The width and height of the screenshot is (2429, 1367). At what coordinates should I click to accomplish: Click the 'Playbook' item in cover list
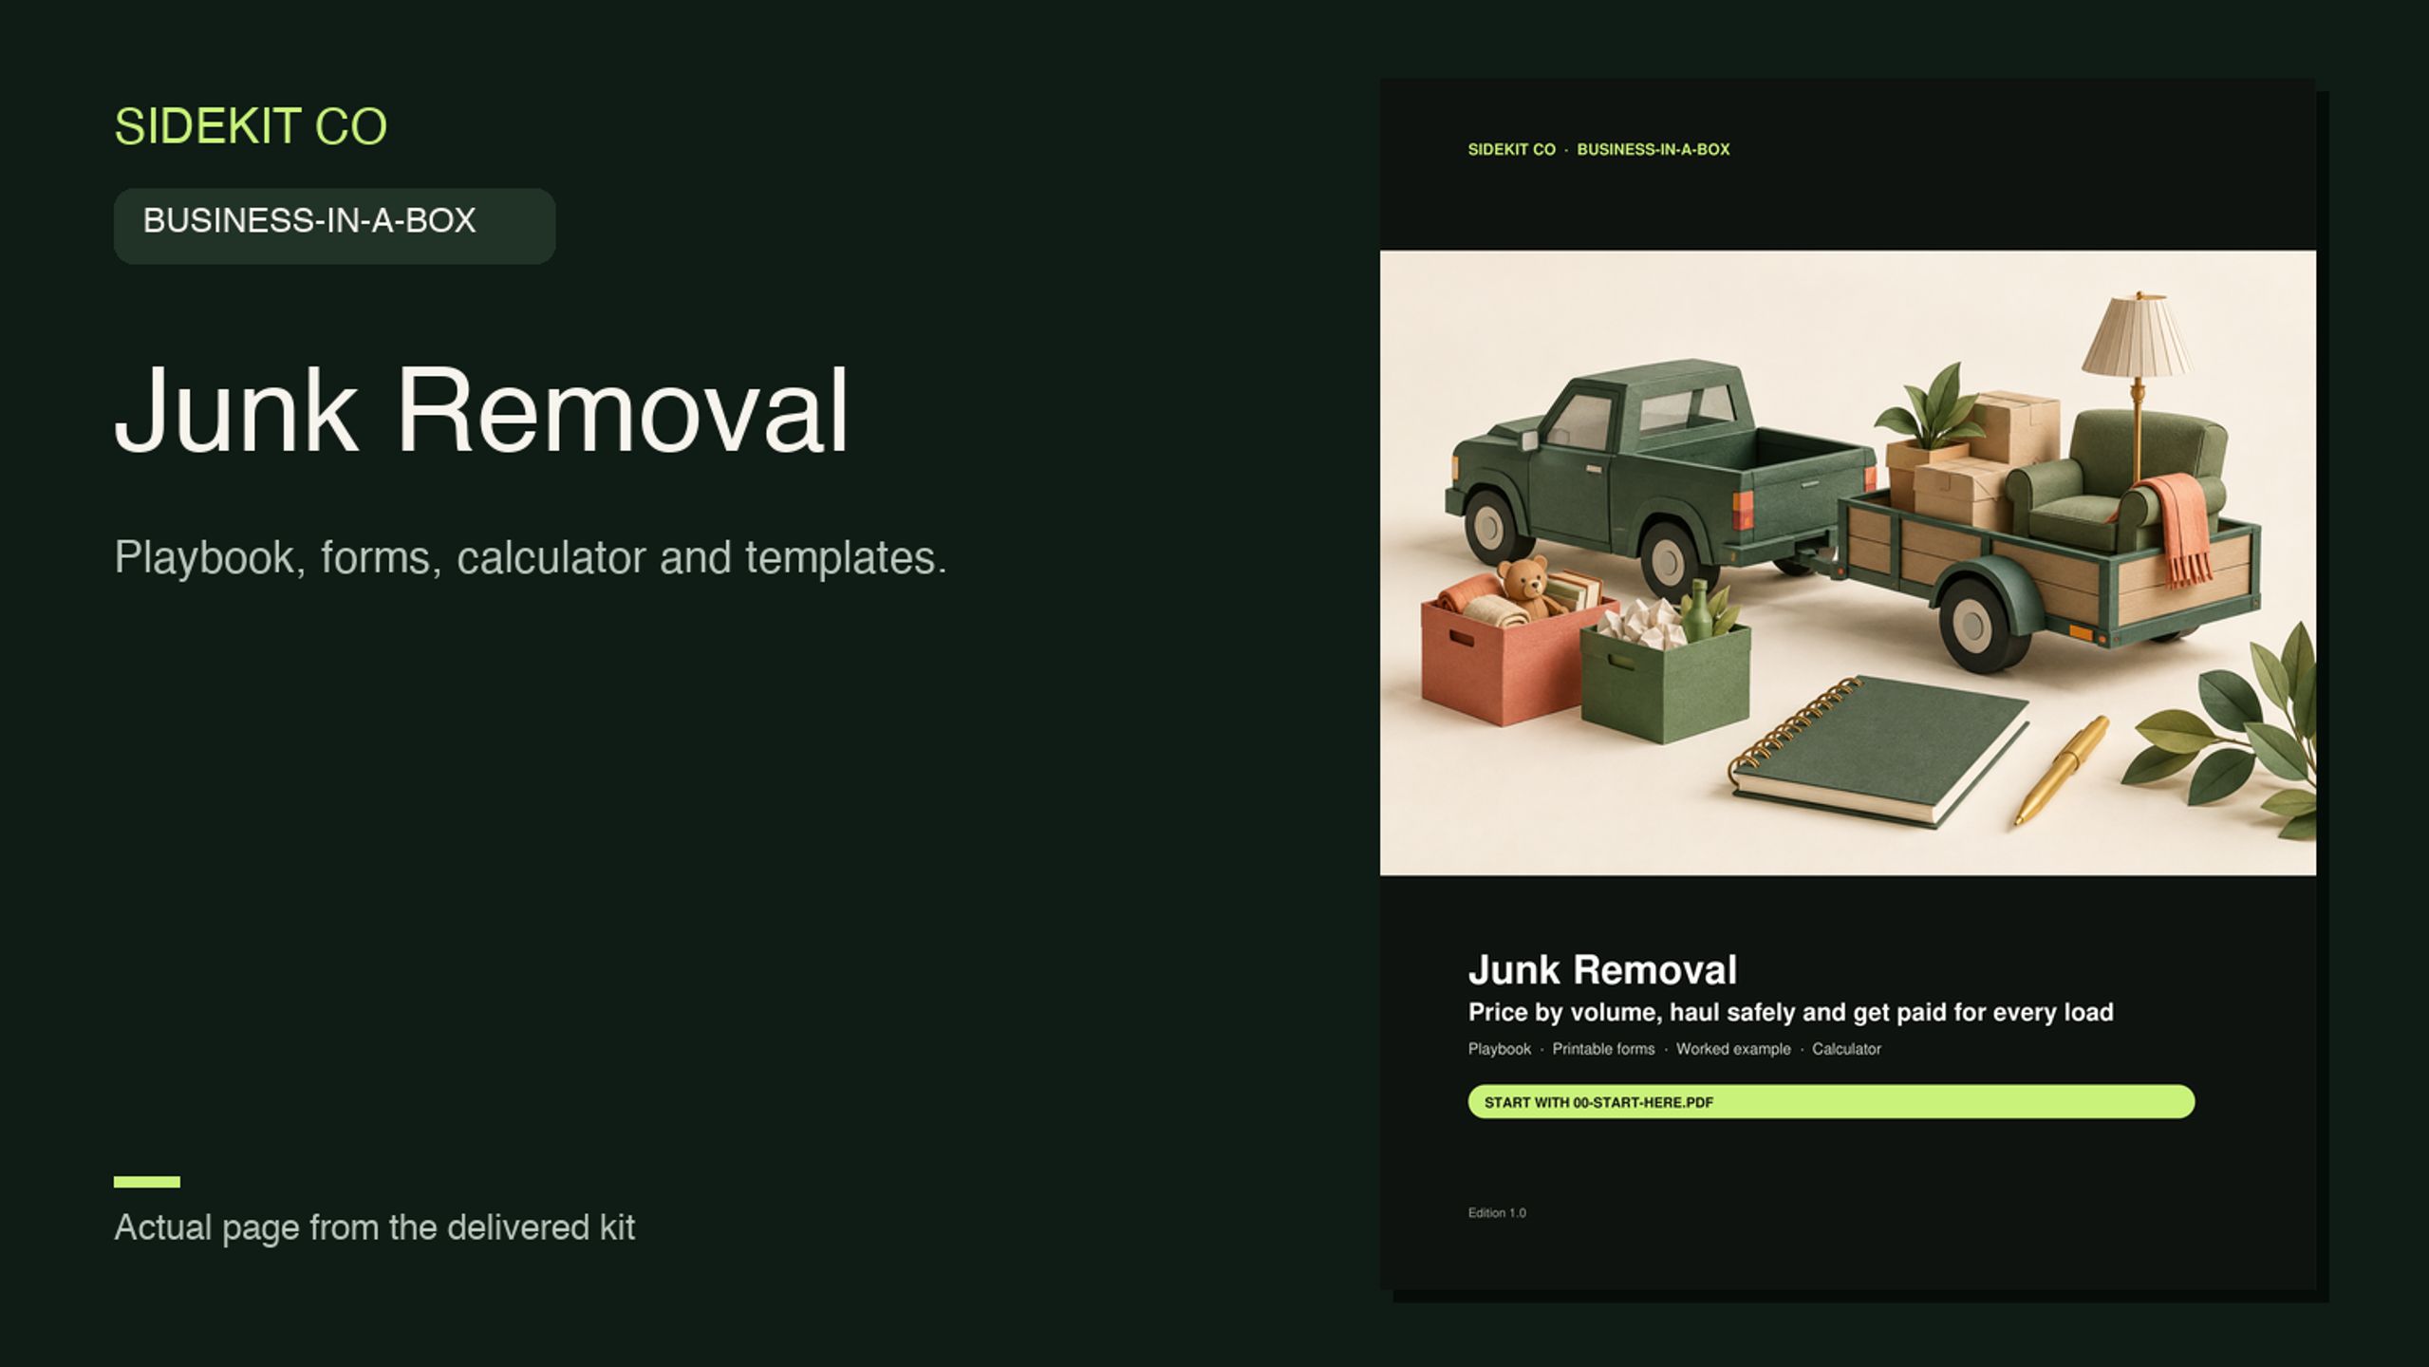coord(1499,1049)
